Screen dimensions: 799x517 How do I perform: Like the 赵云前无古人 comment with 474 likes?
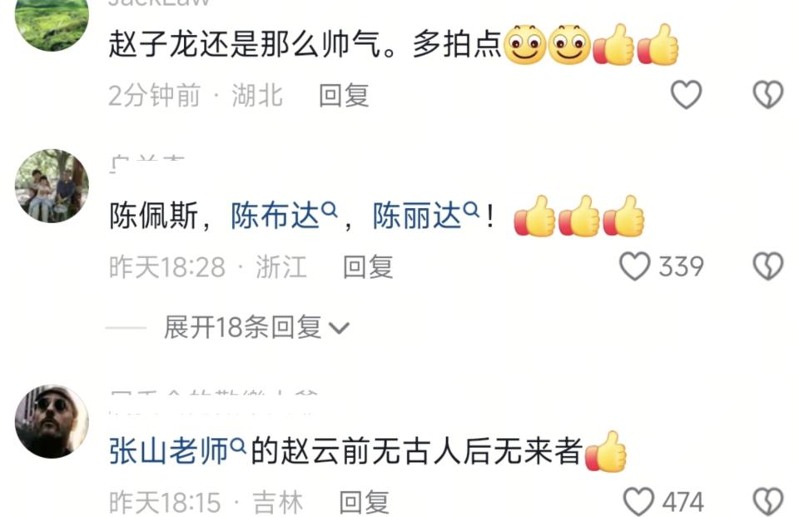(x=638, y=502)
